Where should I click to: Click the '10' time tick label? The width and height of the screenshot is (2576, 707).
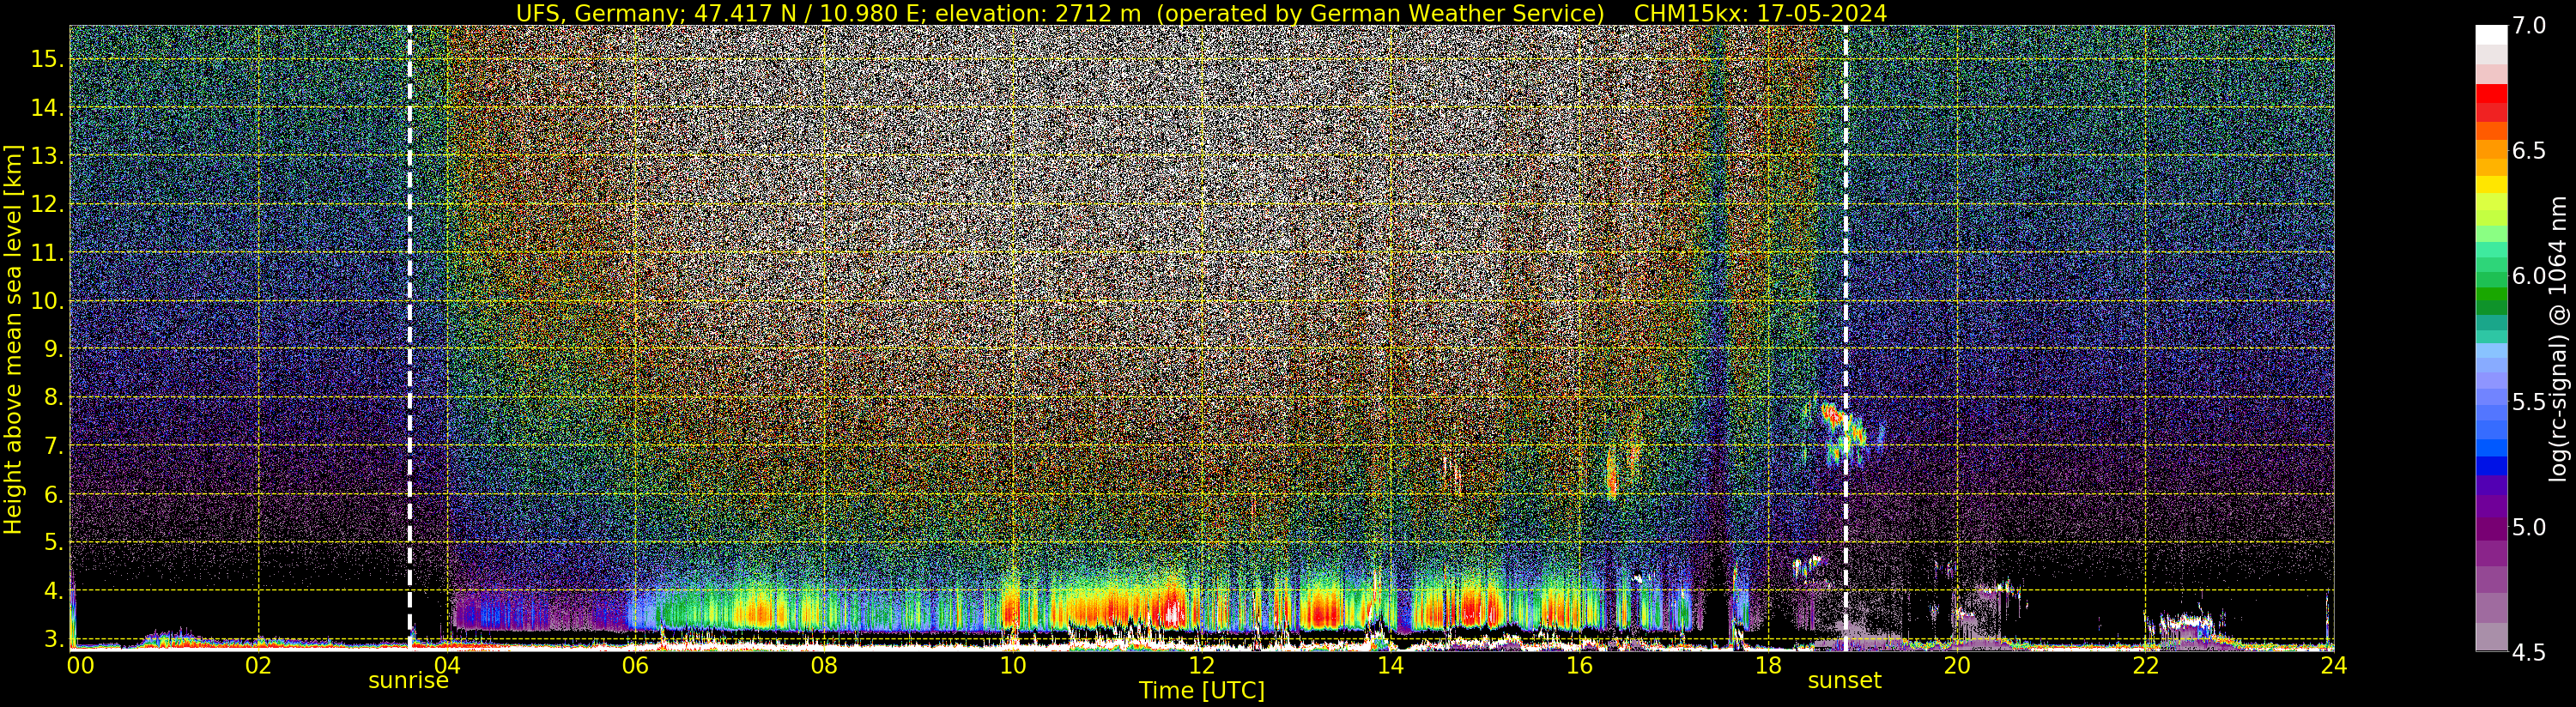1013,665
